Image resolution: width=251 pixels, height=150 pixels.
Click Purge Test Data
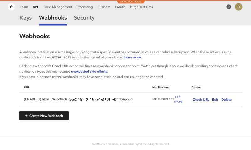click(141, 7)
